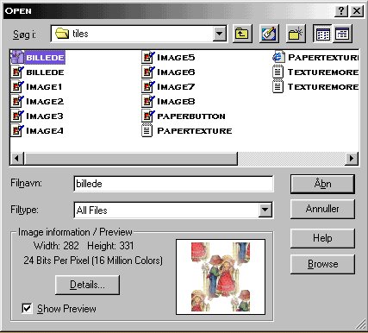The width and height of the screenshot is (368, 333).
Task: Click the image preview thumbnail
Action: click(221, 277)
